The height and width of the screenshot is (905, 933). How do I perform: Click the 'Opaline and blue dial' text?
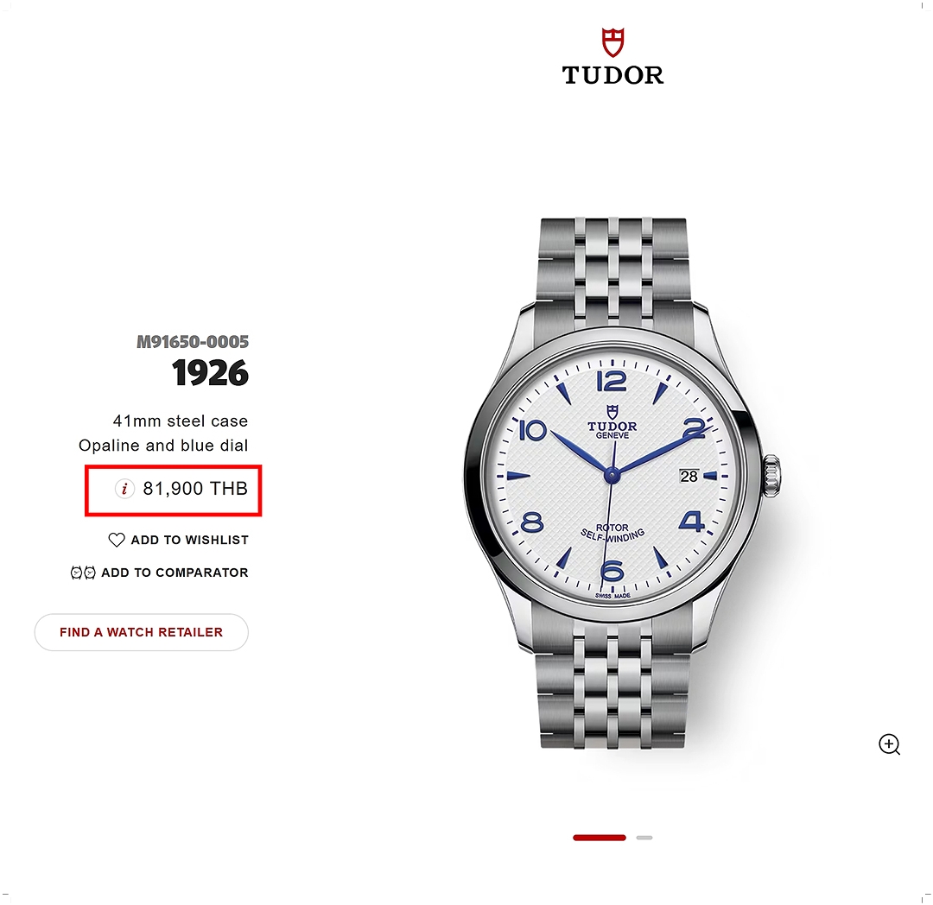tap(163, 446)
